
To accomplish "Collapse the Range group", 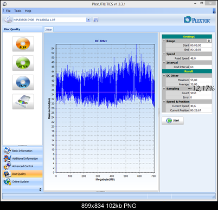I will (x=164, y=41).
